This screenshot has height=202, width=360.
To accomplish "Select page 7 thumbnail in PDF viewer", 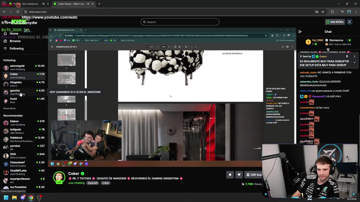I will point(66,78).
